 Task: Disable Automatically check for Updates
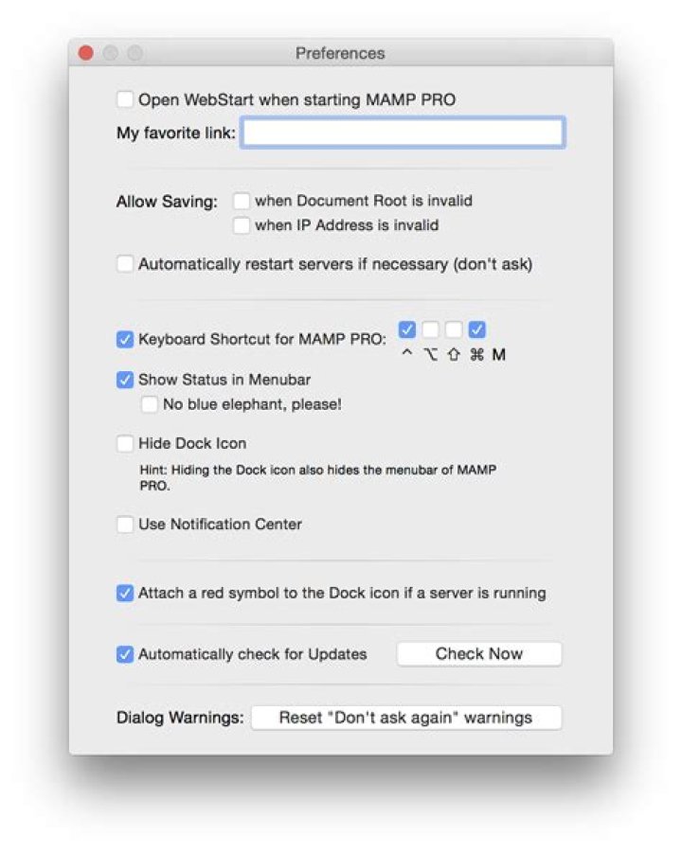[125, 654]
